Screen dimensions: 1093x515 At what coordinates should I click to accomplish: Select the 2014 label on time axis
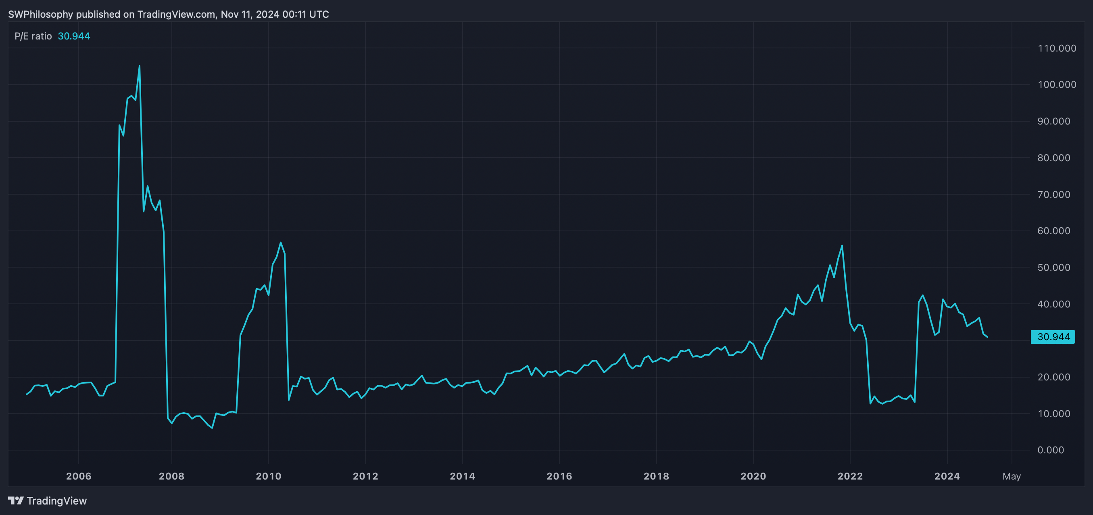coord(462,476)
